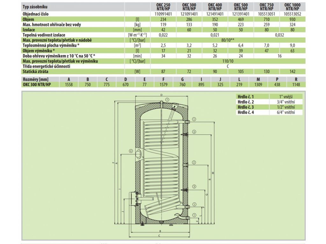Click the weight value 324

click(292, 25)
